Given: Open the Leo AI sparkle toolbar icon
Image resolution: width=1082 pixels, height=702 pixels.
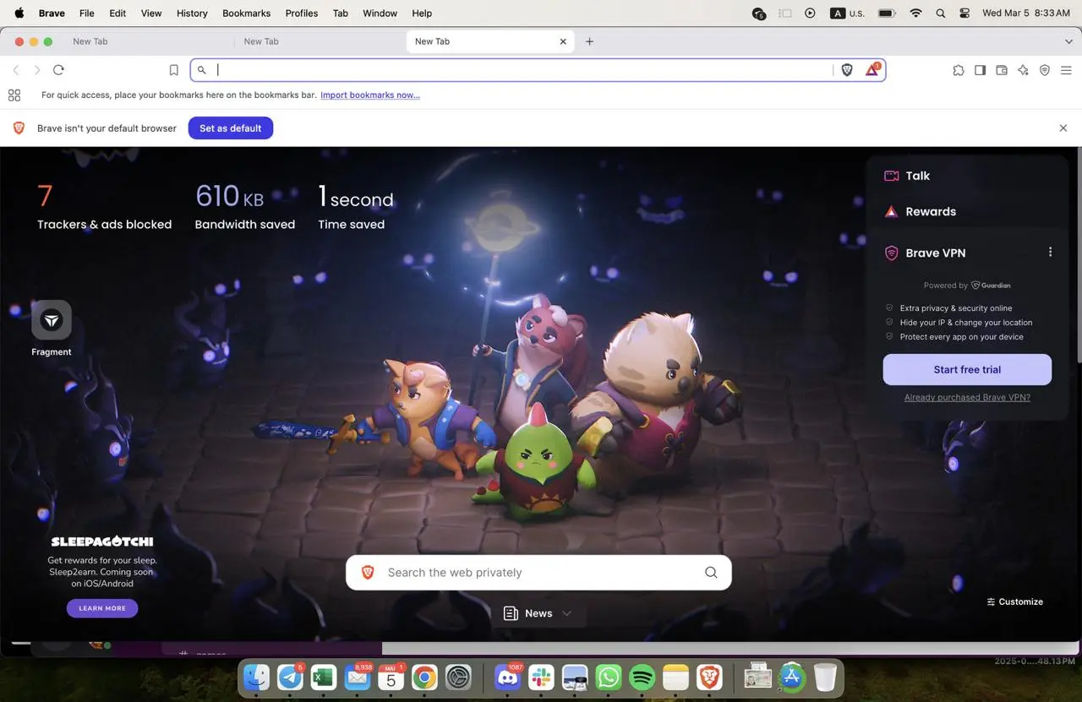Looking at the screenshot, I should point(1023,70).
